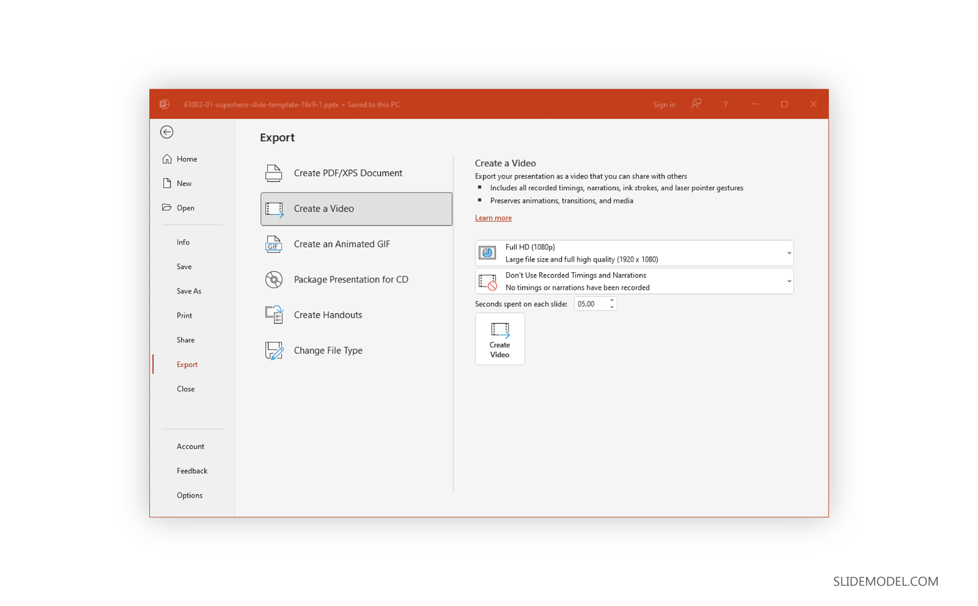Minimize the PowerPoint window
This screenshot has height=606, width=978.
click(x=755, y=105)
